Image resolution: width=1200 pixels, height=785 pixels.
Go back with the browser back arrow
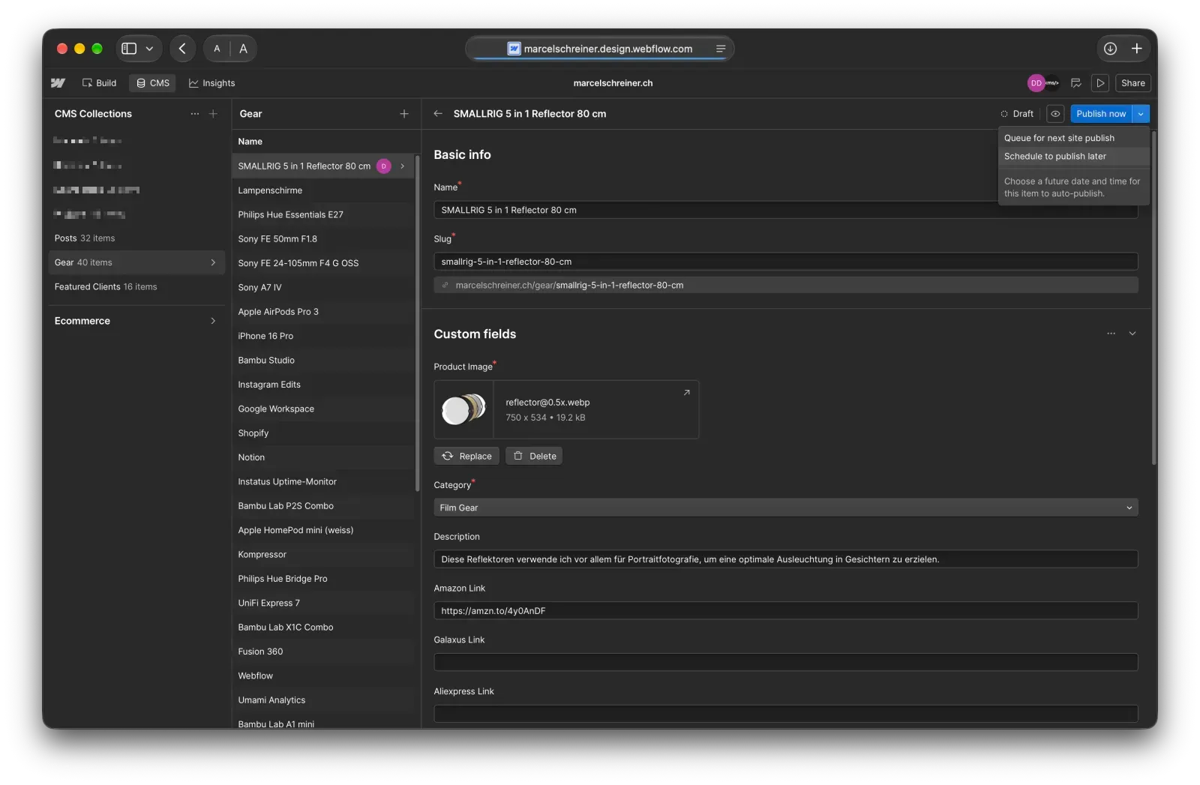[182, 49]
